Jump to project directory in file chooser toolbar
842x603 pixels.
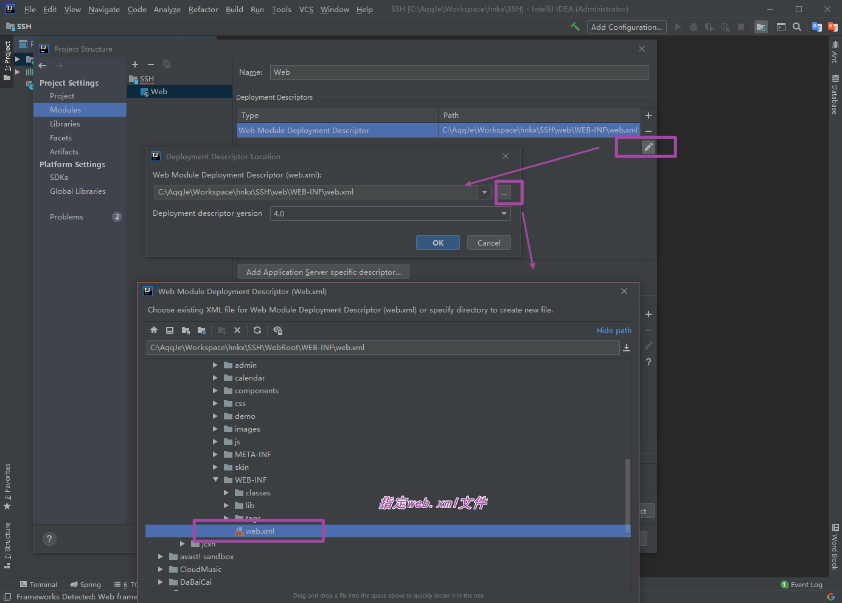pyautogui.click(x=186, y=330)
